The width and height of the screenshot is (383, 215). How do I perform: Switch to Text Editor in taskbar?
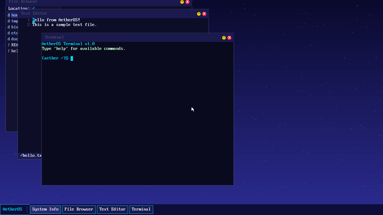(113, 210)
